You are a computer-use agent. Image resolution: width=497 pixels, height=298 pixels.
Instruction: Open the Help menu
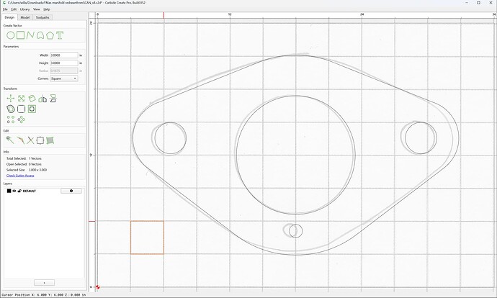47,9
